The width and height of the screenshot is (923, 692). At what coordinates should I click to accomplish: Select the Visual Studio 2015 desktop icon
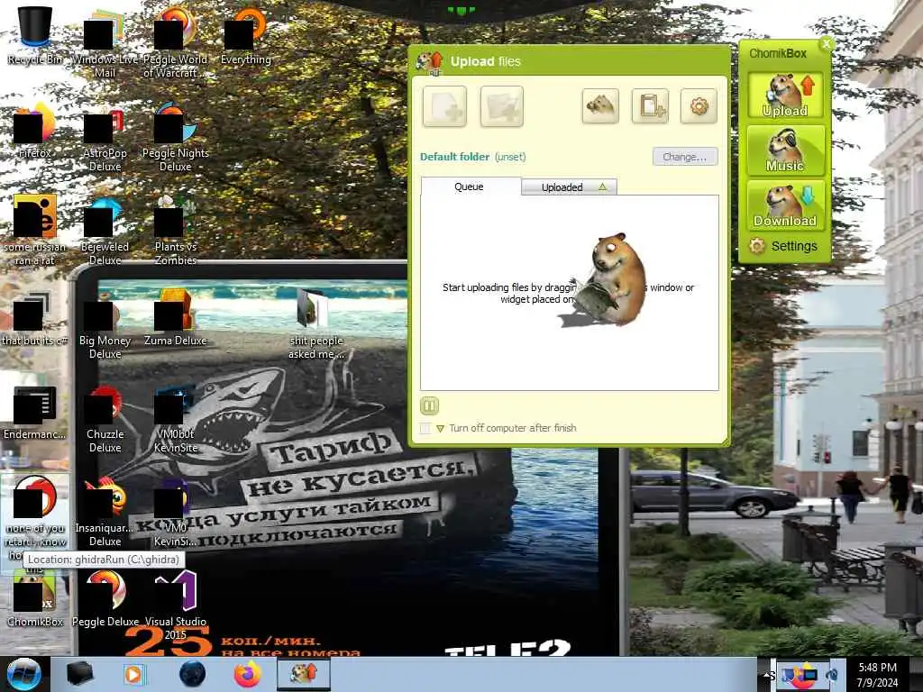(176, 605)
